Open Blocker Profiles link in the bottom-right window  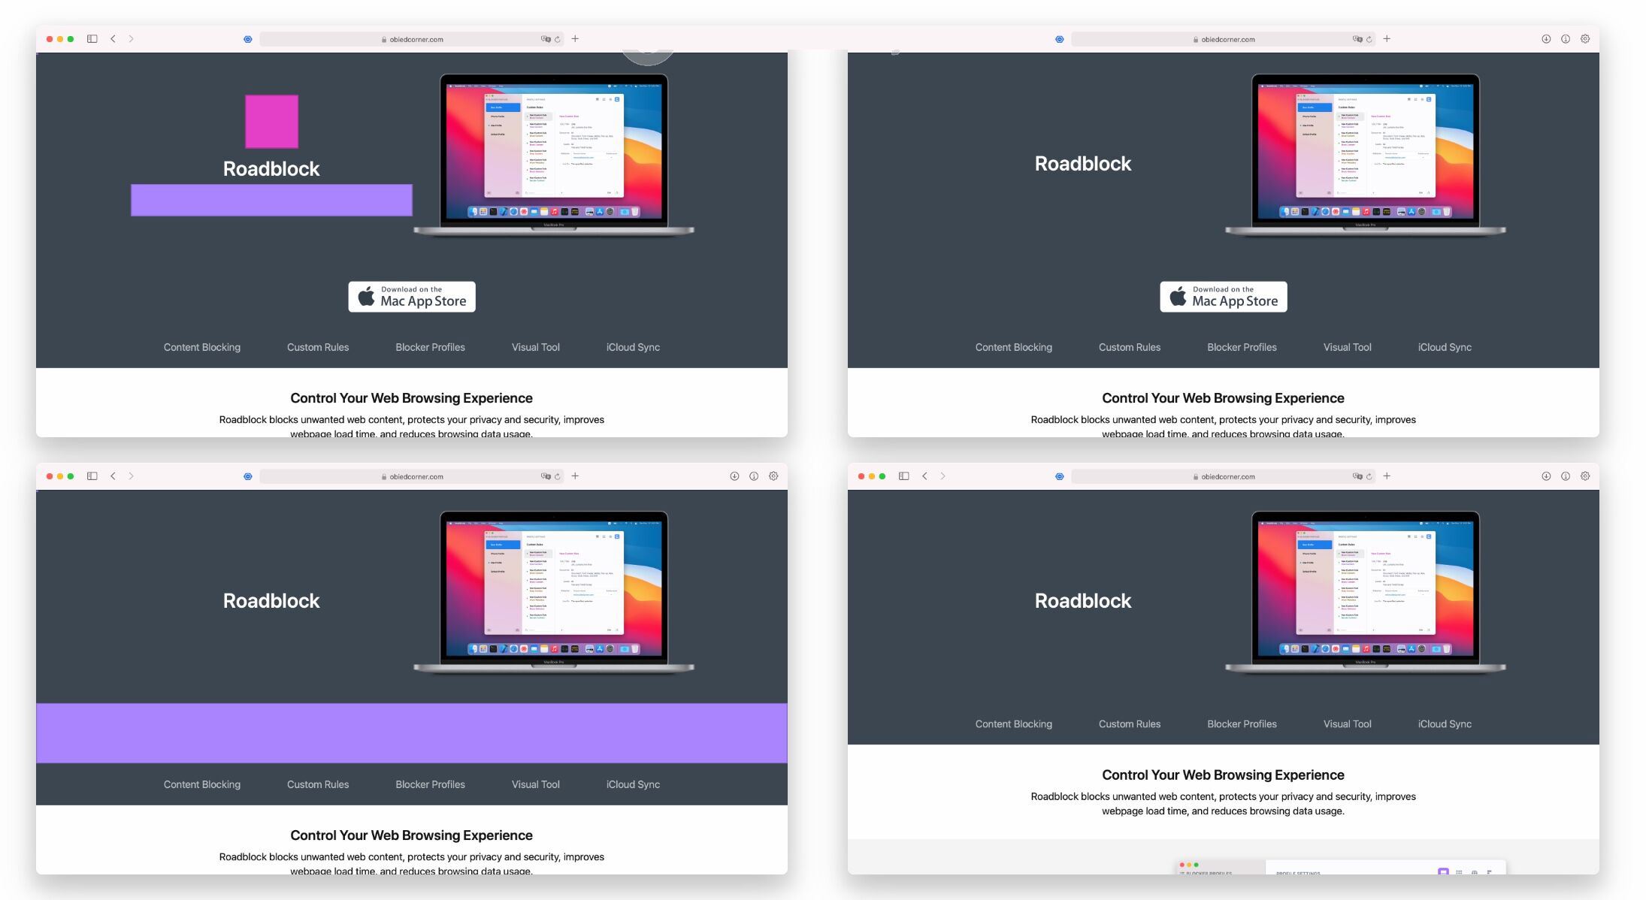coord(1242,724)
